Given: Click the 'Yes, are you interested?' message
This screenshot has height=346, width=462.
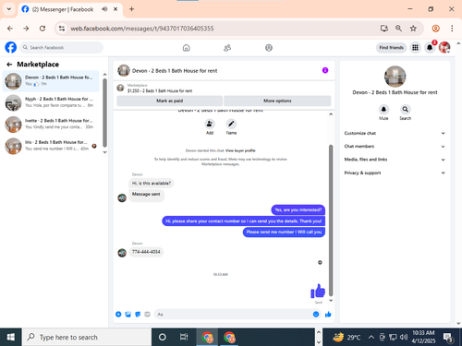Looking at the screenshot, I should click(298, 209).
